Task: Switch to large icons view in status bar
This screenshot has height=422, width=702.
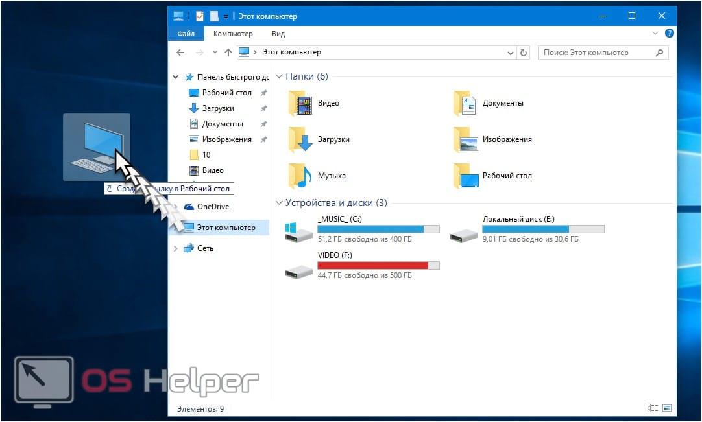Action: coord(666,408)
